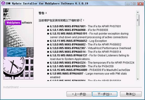Click the WebSphere software banner image

tap(18, 44)
